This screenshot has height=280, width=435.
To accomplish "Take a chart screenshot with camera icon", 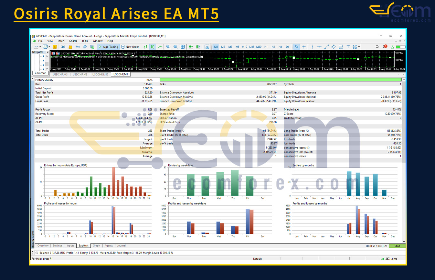I will (x=207, y=47).
